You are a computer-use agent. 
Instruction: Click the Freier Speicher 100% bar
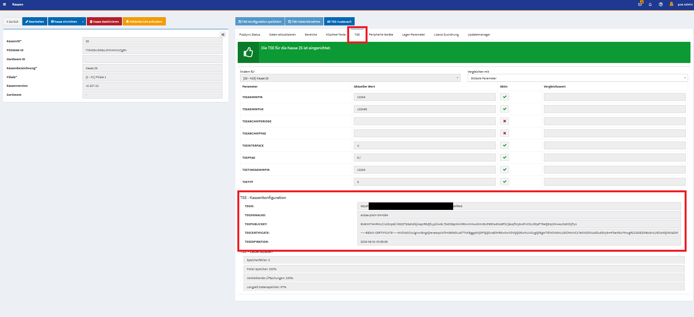pyautogui.click(x=464, y=269)
